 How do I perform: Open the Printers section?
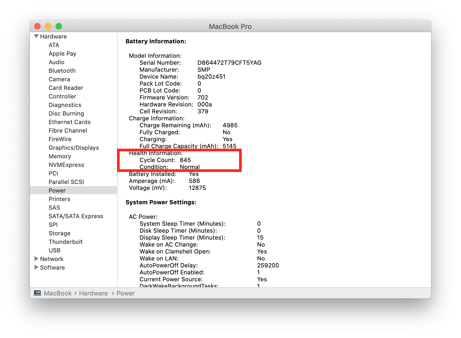point(60,199)
